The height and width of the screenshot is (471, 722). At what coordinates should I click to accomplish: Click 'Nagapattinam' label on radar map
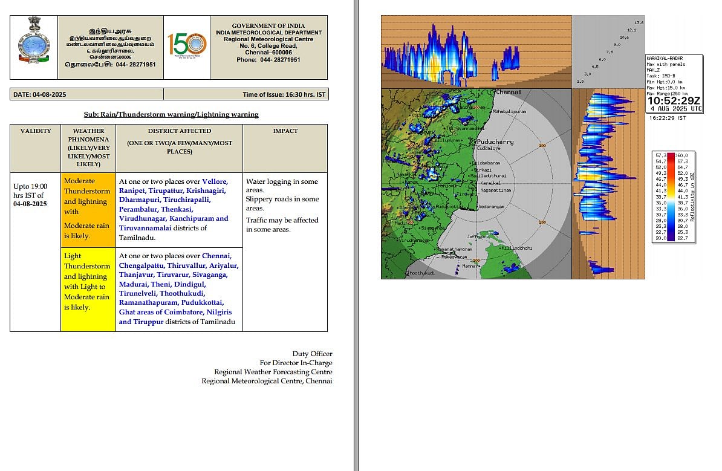(x=495, y=190)
